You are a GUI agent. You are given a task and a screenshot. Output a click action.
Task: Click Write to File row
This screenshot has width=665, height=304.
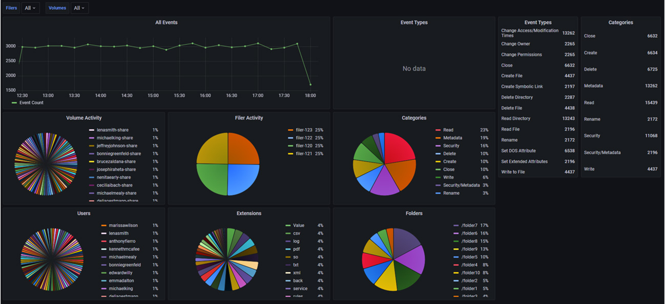tap(538, 172)
